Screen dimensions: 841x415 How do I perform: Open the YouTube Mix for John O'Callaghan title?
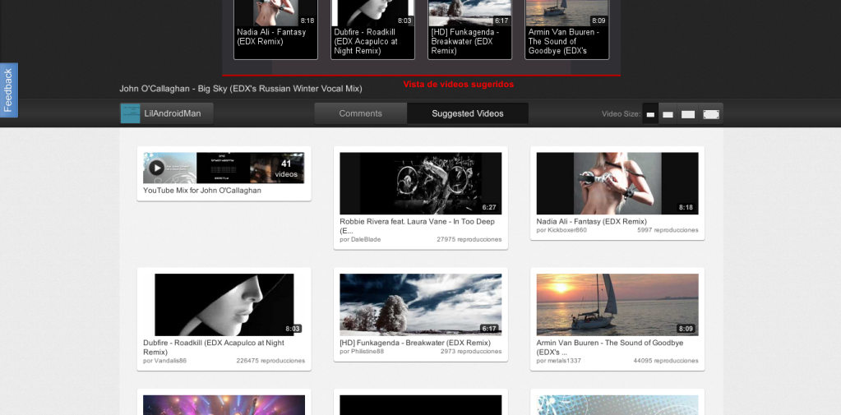tap(202, 191)
